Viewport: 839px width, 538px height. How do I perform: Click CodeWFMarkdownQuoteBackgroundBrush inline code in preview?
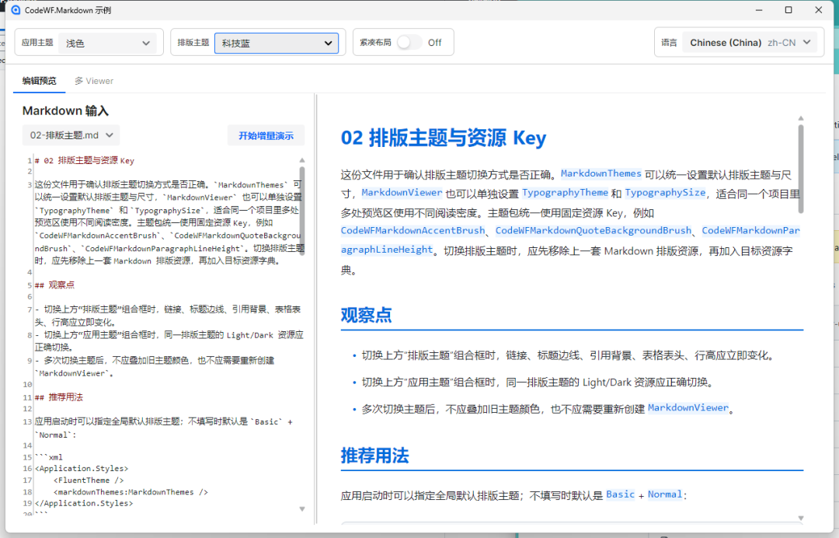(594, 231)
